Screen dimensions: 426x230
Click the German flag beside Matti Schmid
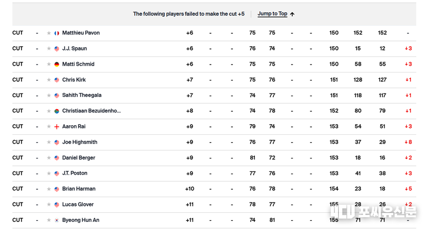[x=56, y=64]
